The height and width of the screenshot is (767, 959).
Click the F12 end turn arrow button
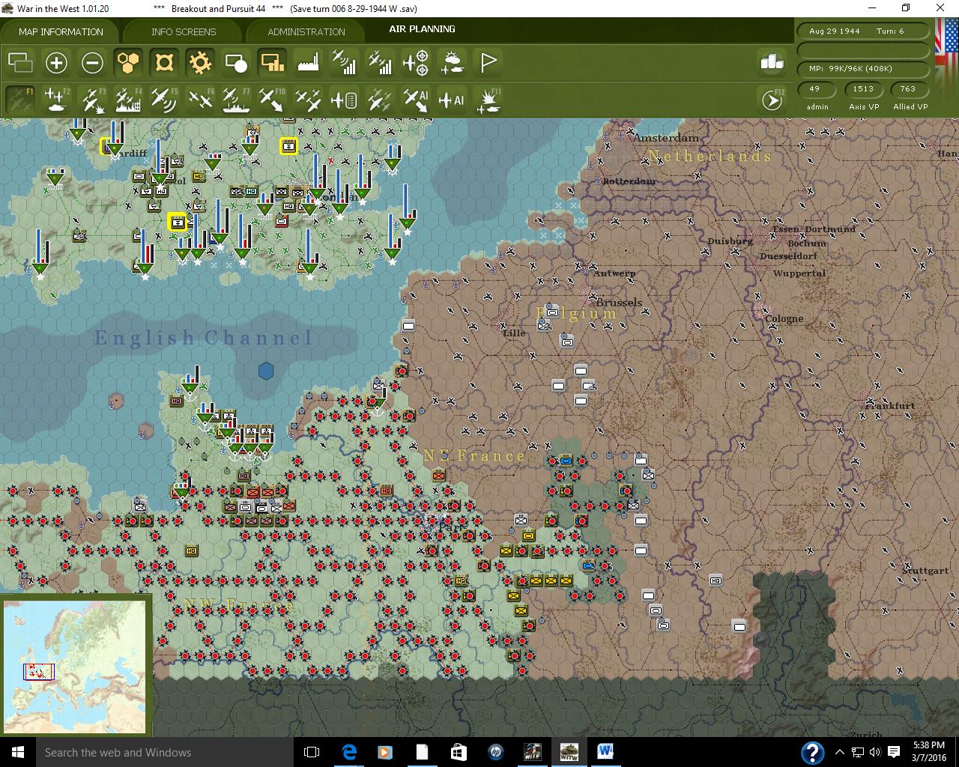772,100
